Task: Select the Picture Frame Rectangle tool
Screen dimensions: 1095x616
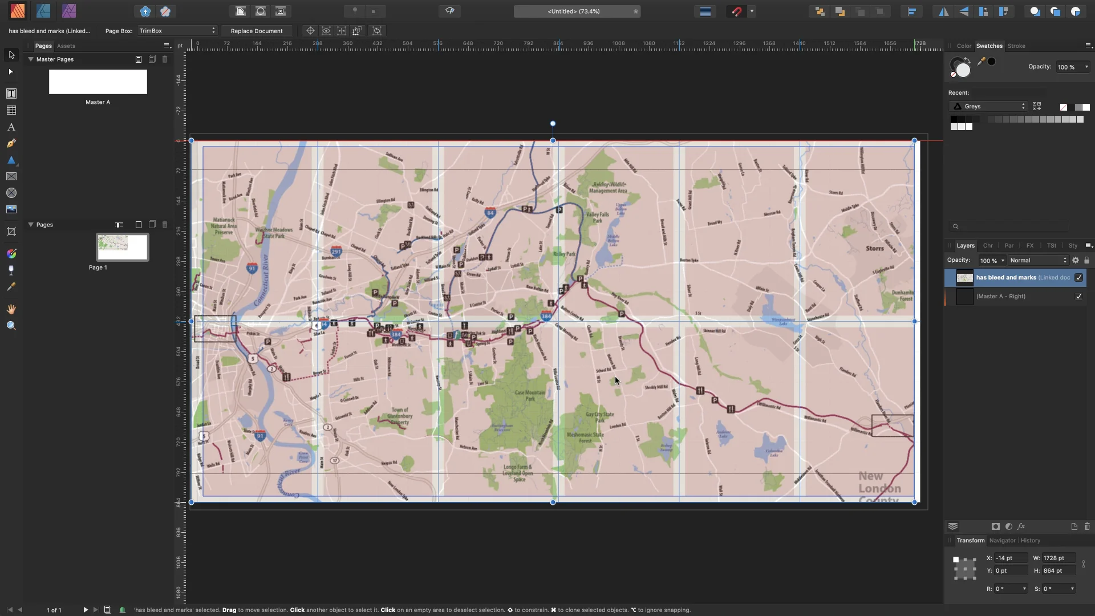Action: click(11, 176)
